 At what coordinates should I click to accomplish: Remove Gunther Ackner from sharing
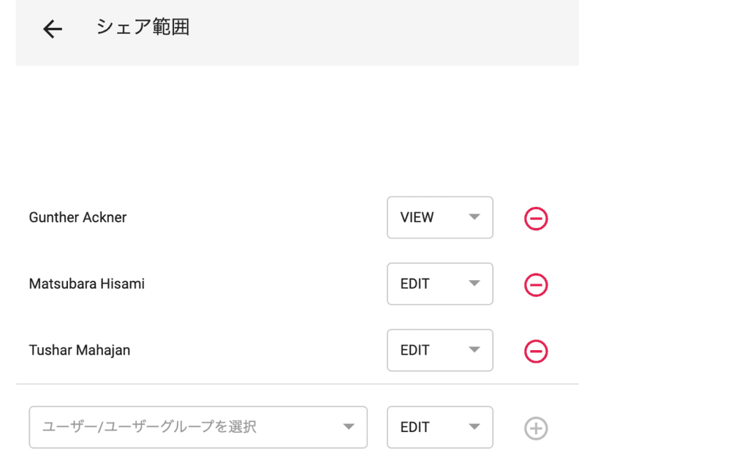click(536, 219)
